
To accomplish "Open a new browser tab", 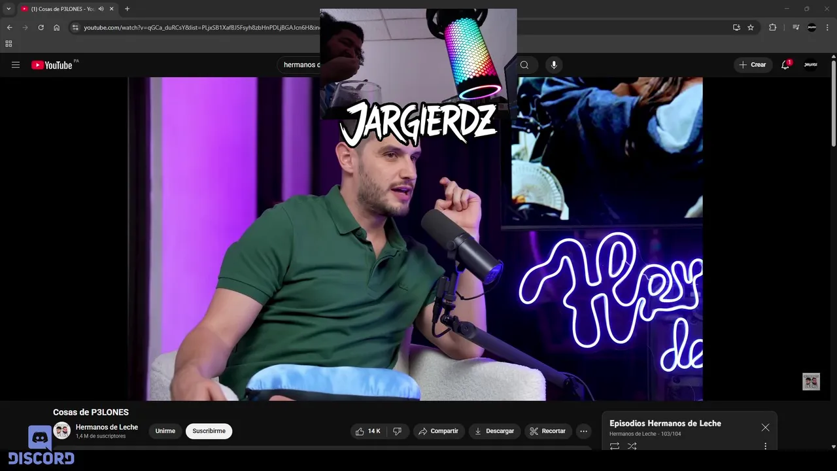I will pos(127,9).
